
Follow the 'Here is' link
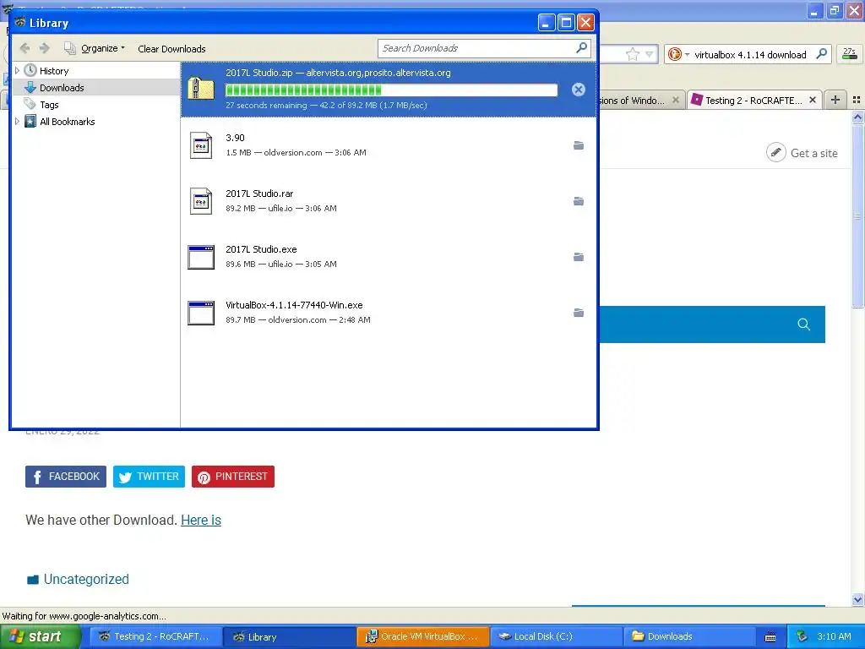201,520
